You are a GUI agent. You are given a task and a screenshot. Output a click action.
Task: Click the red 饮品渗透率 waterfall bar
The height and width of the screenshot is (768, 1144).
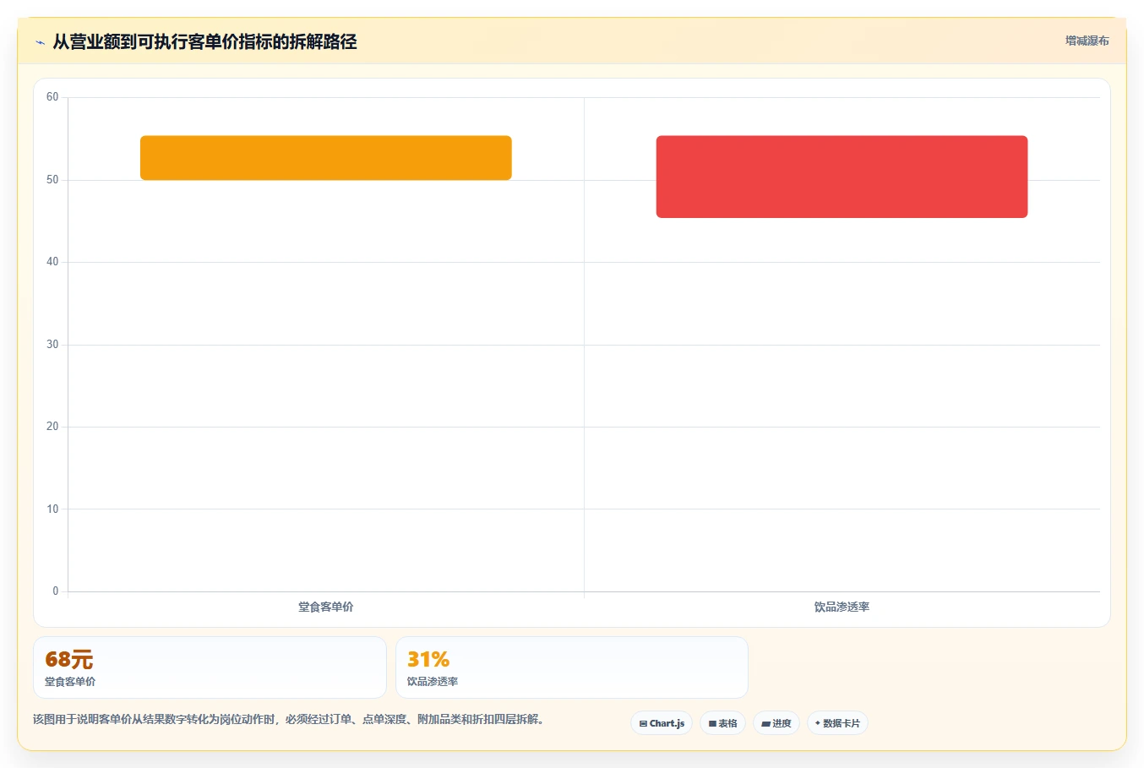point(842,177)
